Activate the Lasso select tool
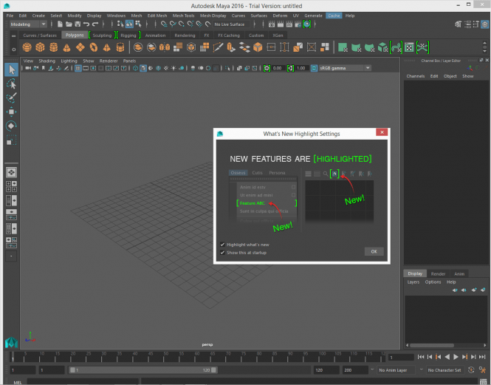491x385 pixels. click(x=12, y=84)
